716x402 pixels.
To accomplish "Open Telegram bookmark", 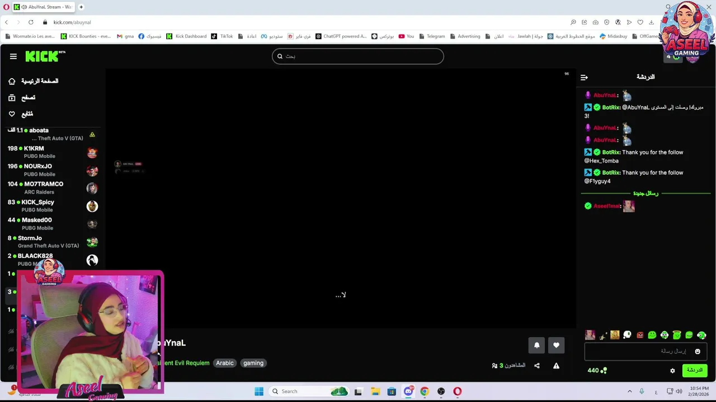I will [x=431, y=36].
